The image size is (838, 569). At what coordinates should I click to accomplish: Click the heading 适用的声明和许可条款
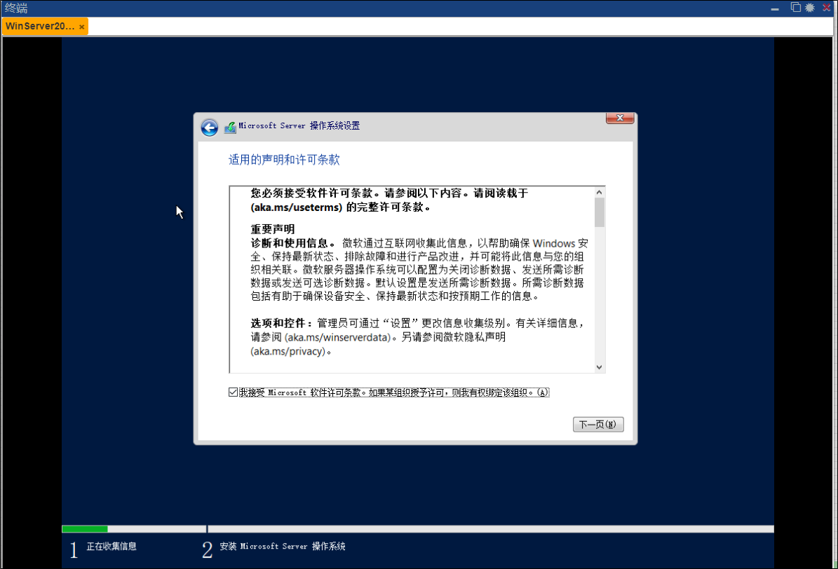point(284,160)
